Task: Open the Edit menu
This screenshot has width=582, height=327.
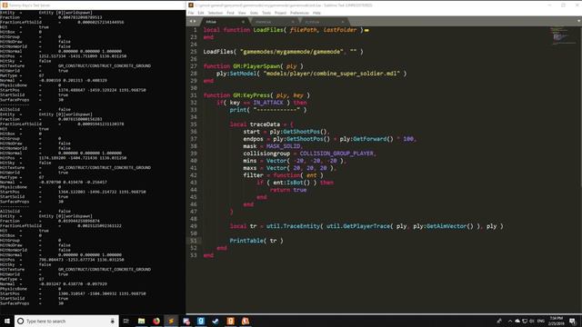Action: point(201,13)
